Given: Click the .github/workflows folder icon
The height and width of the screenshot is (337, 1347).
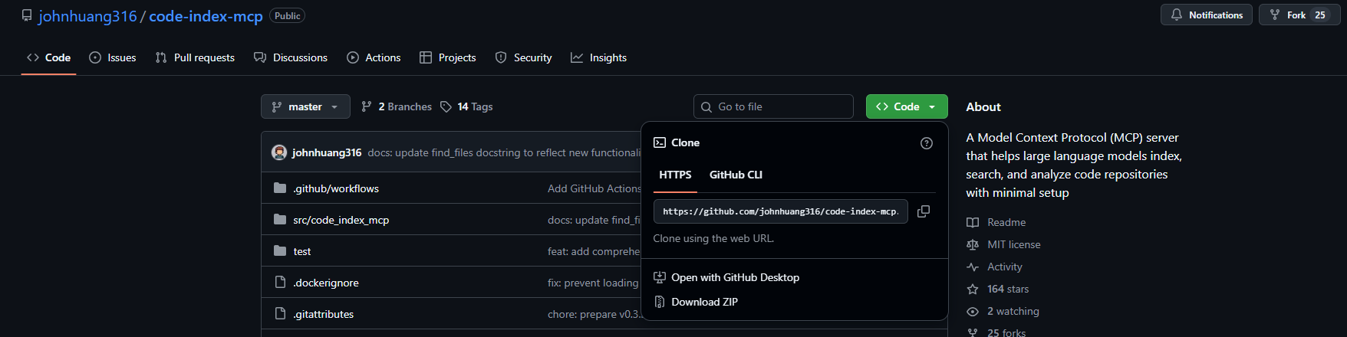Looking at the screenshot, I should [280, 188].
